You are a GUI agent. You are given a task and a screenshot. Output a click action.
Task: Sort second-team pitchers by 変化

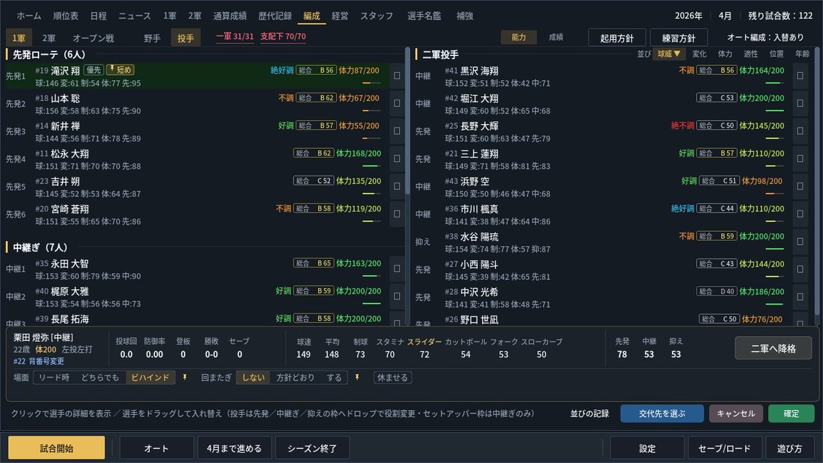coord(700,54)
